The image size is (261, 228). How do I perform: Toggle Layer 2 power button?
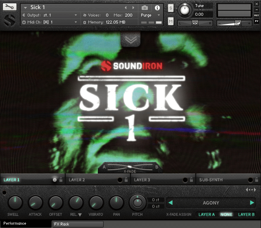point(120,180)
